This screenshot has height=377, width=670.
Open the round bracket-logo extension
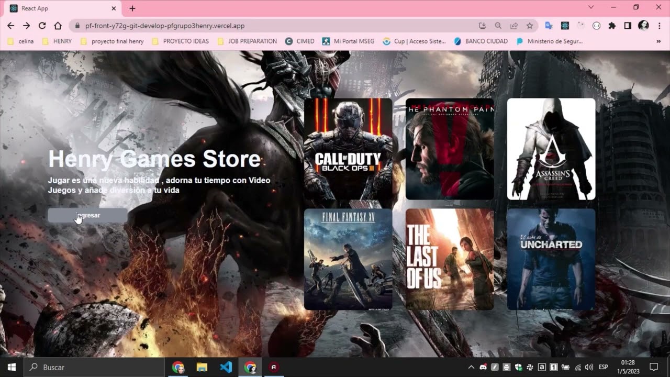click(596, 26)
